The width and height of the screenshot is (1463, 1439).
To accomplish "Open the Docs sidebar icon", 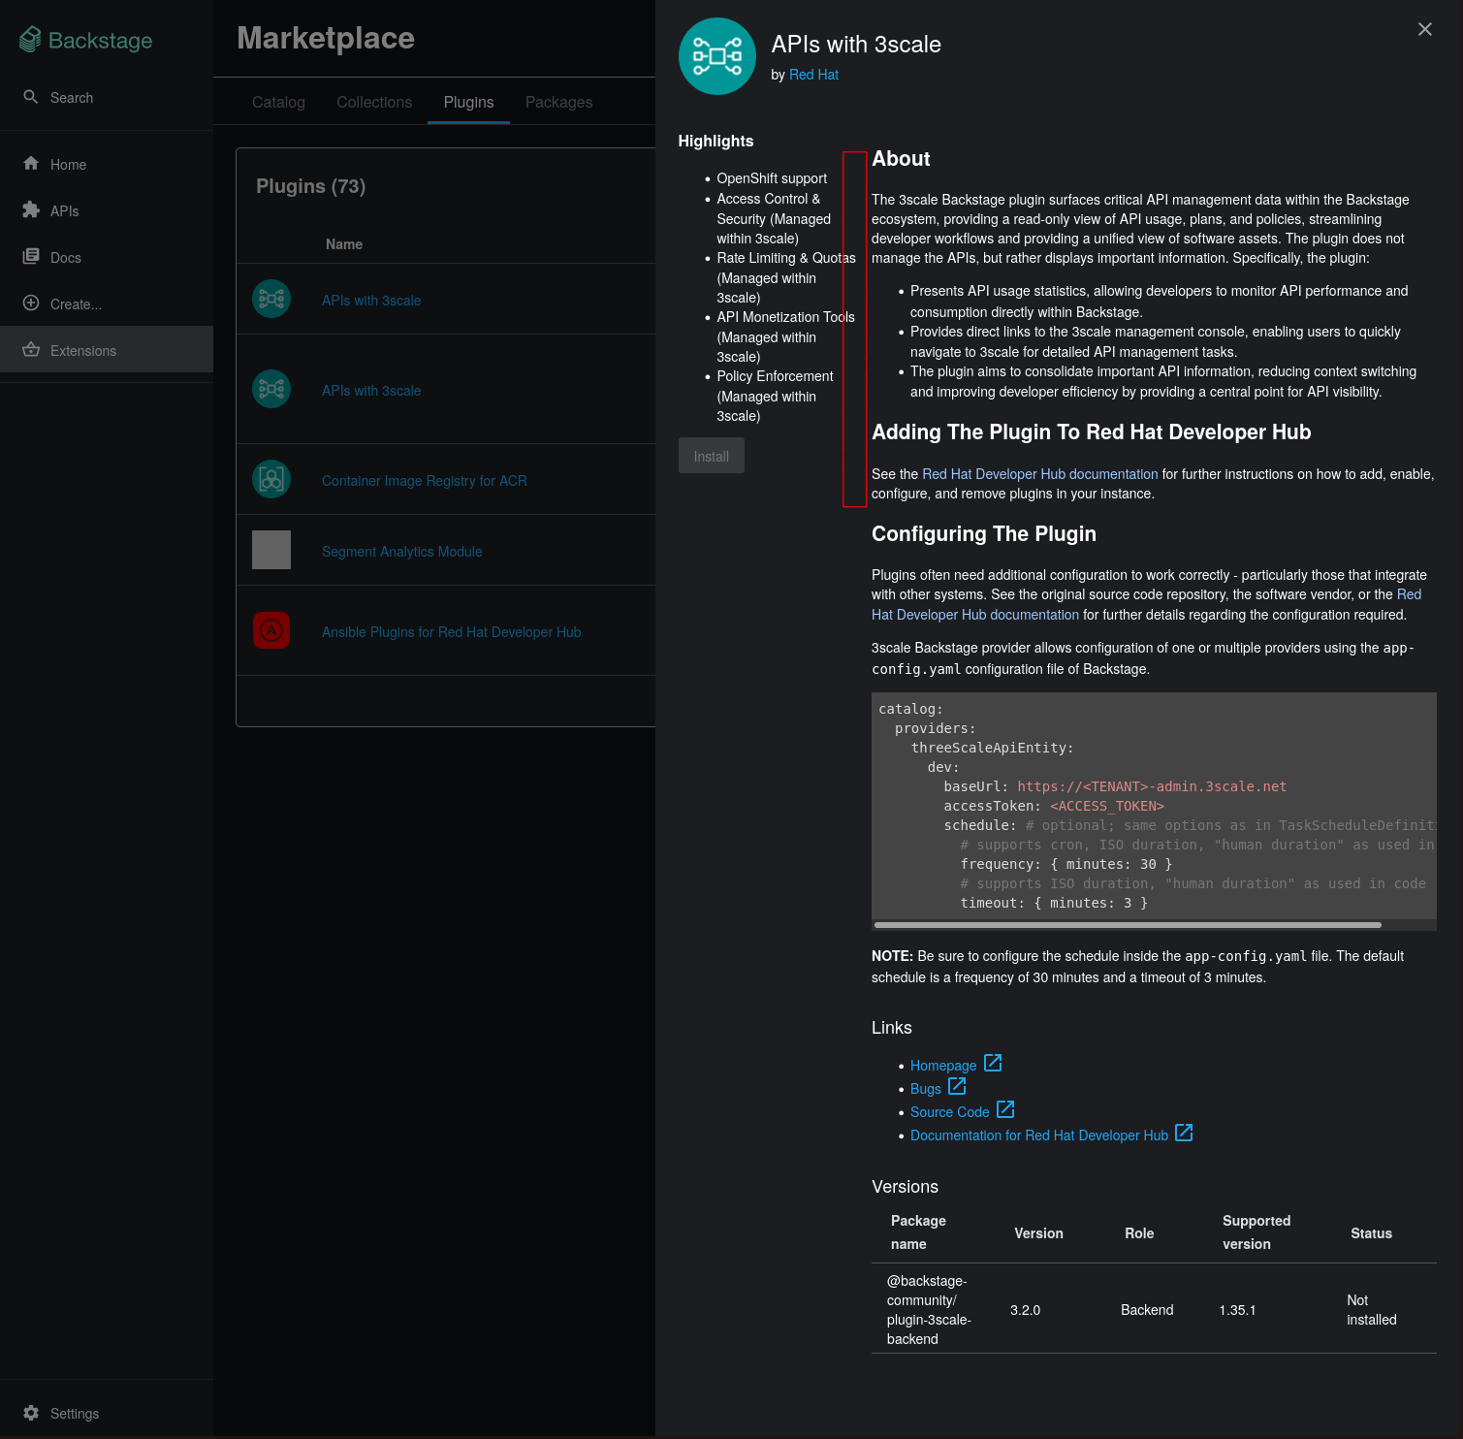I will point(31,257).
